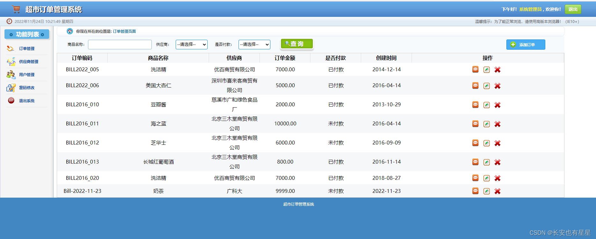Click the 创建时间 column header
The width and height of the screenshot is (596, 239).
tap(386, 58)
